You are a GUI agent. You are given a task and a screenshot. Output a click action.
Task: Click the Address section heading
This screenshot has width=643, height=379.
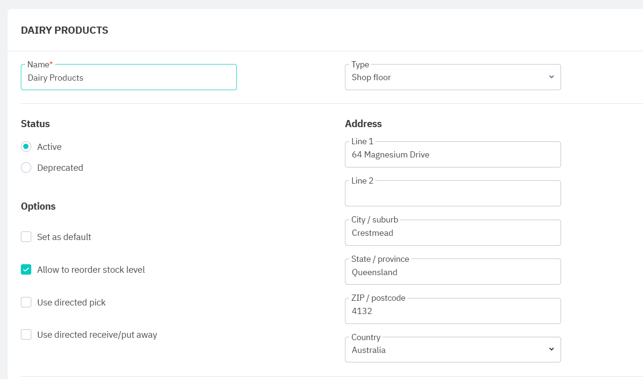click(x=363, y=124)
